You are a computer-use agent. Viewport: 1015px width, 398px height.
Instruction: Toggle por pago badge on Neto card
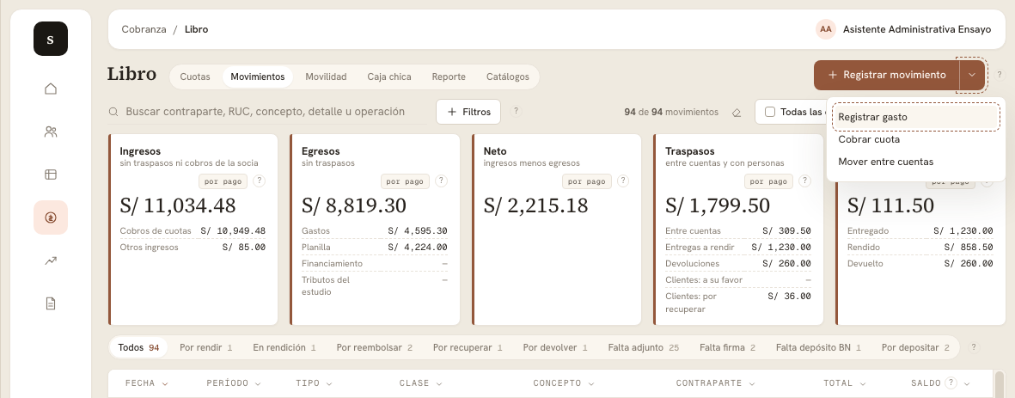586,181
